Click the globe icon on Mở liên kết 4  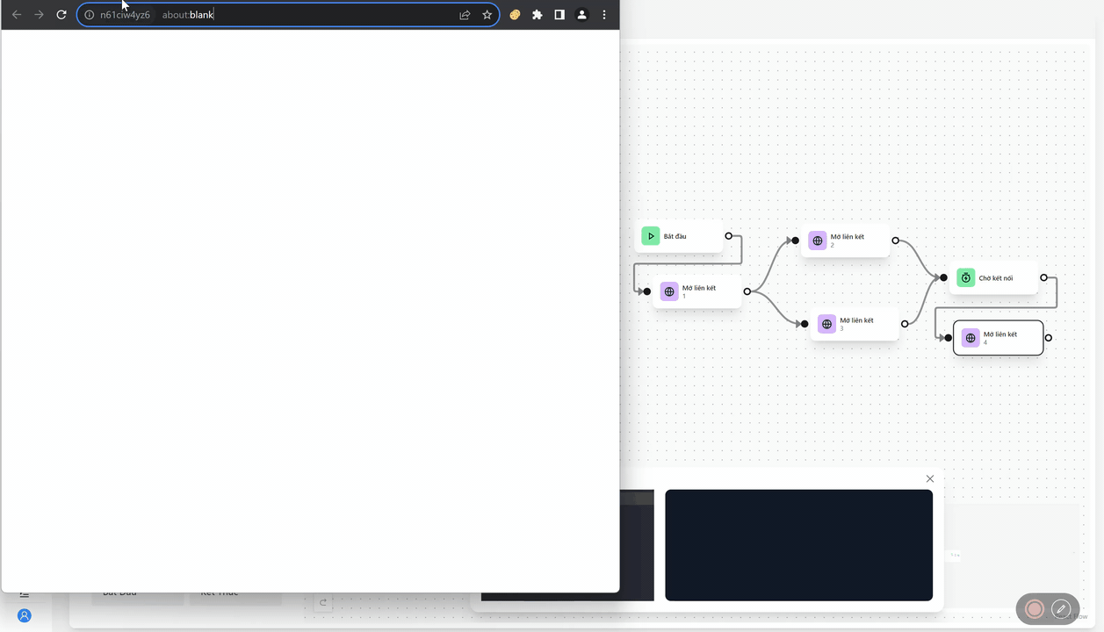point(970,337)
